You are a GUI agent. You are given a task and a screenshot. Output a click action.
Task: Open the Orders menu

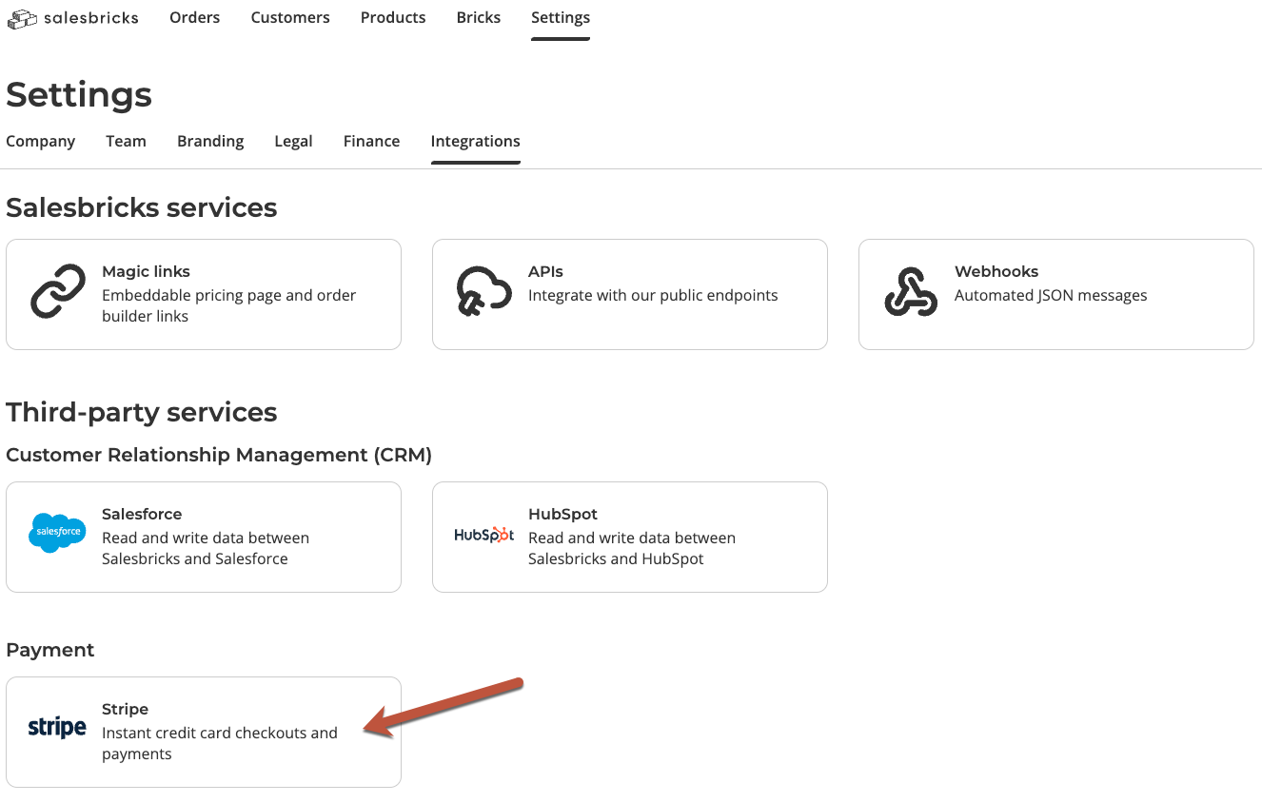[195, 17]
